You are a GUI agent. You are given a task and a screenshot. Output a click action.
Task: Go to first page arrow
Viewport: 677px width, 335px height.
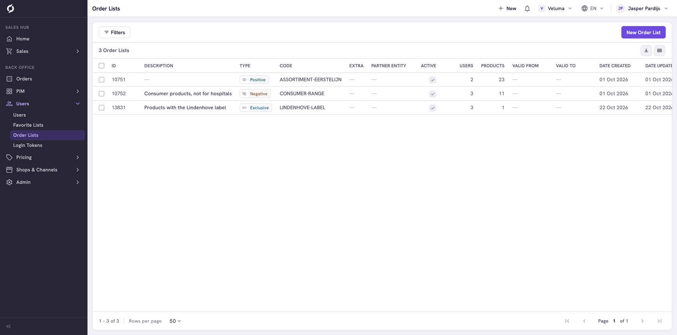click(x=567, y=321)
